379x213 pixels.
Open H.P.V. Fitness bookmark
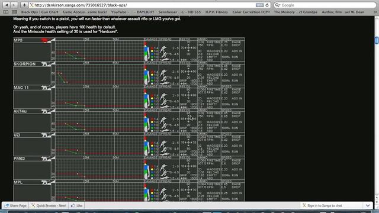point(217,12)
